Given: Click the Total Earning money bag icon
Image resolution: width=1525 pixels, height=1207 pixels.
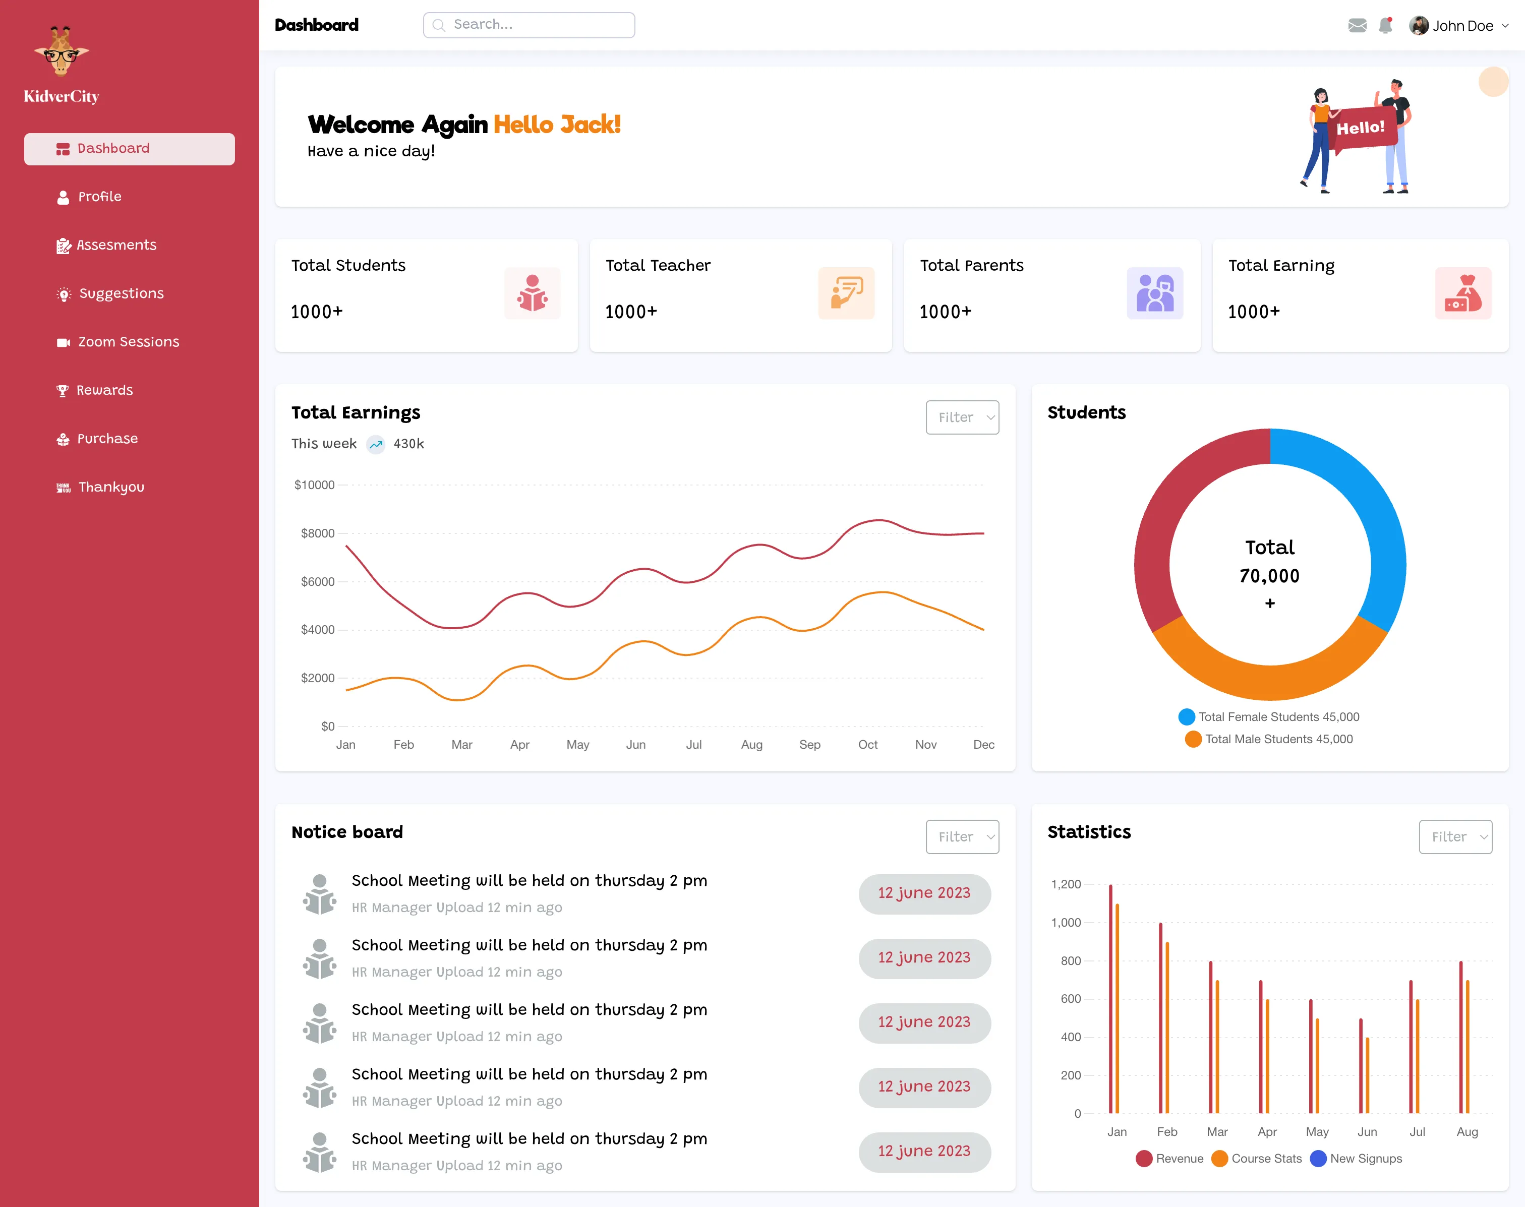Looking at the screenshot, I should 1463,293.
